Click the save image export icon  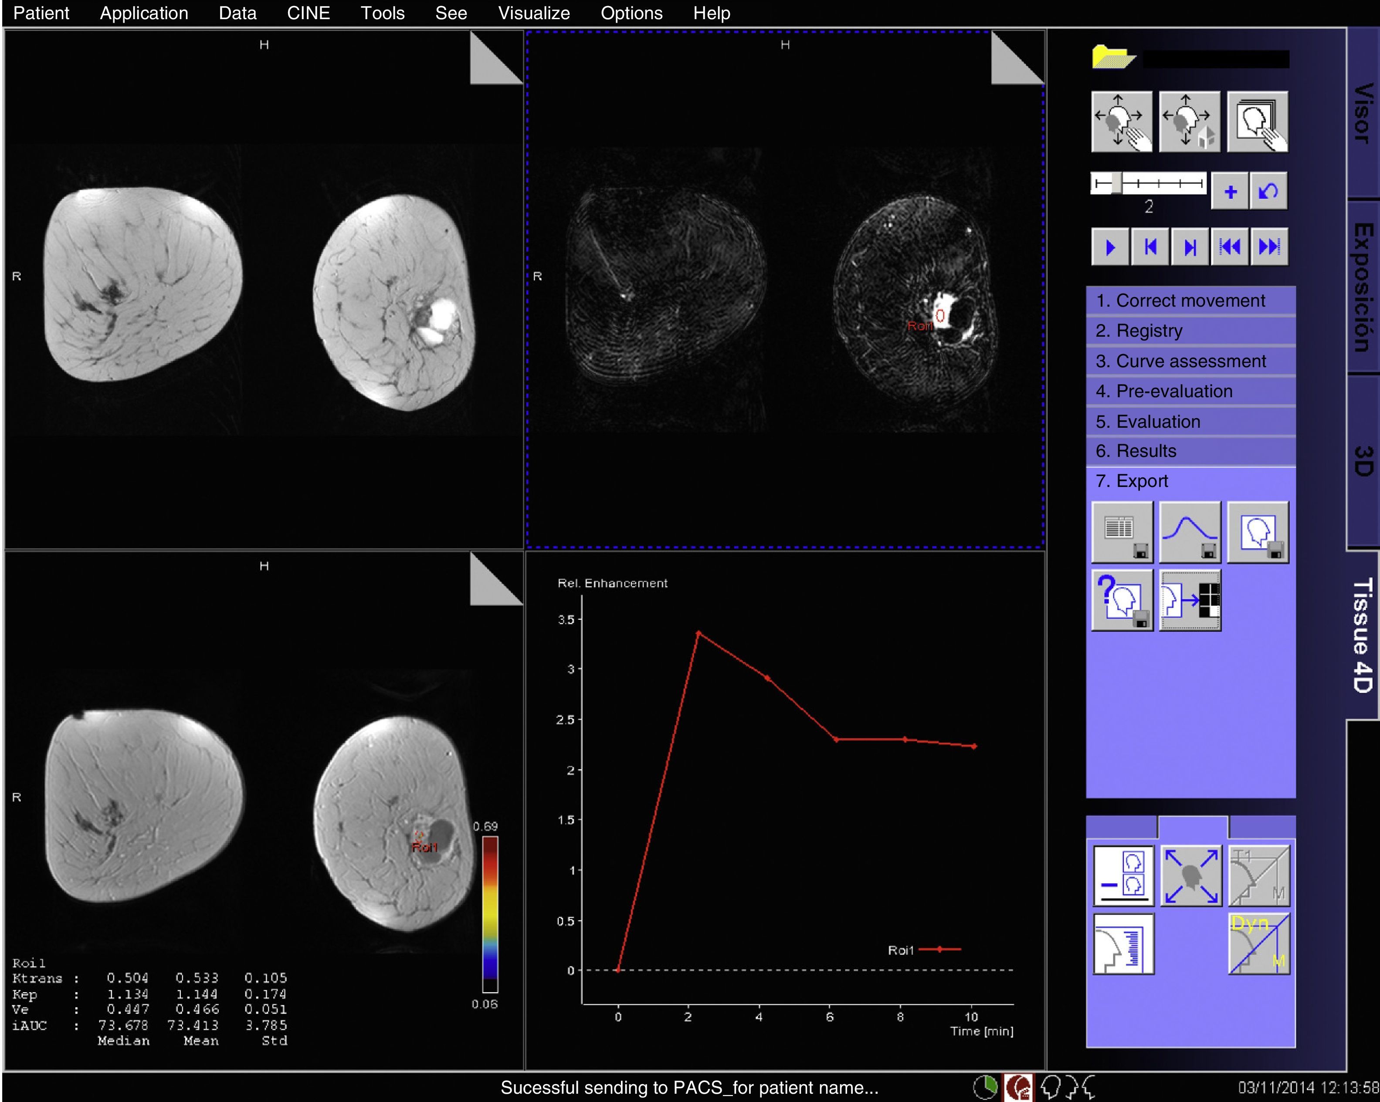(1258, 532)
